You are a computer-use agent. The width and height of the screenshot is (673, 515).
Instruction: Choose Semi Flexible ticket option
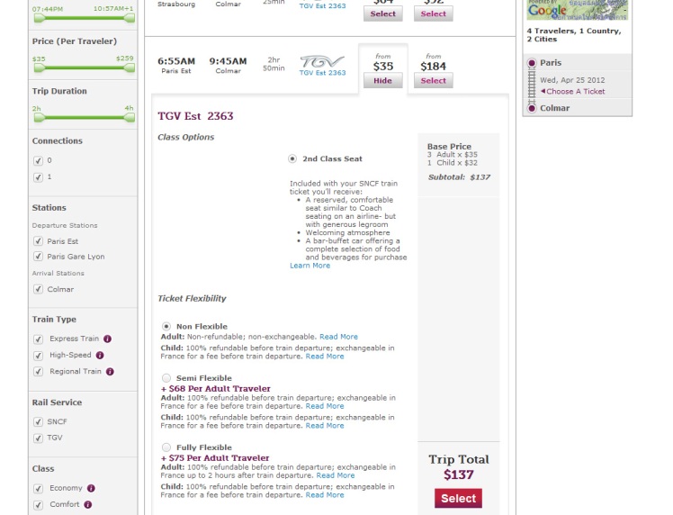pyautogui.click(x=166, y=378)
